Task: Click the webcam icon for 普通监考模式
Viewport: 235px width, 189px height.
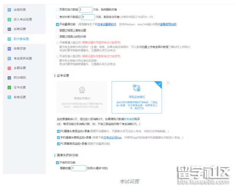Action: [x=82, y=89]
